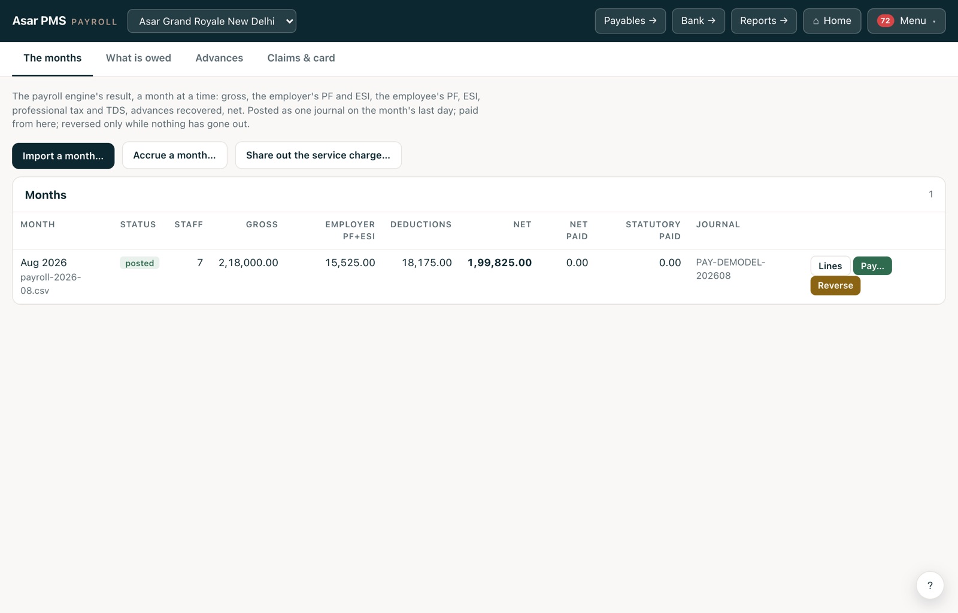Viewport: 958px width, 613px height.
Task: Go to Home
Action: pos(832,21)
